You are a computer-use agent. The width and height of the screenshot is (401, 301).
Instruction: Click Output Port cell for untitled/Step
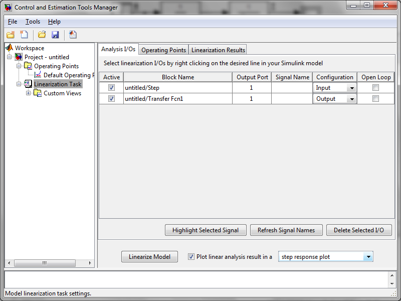pos(252,87)
